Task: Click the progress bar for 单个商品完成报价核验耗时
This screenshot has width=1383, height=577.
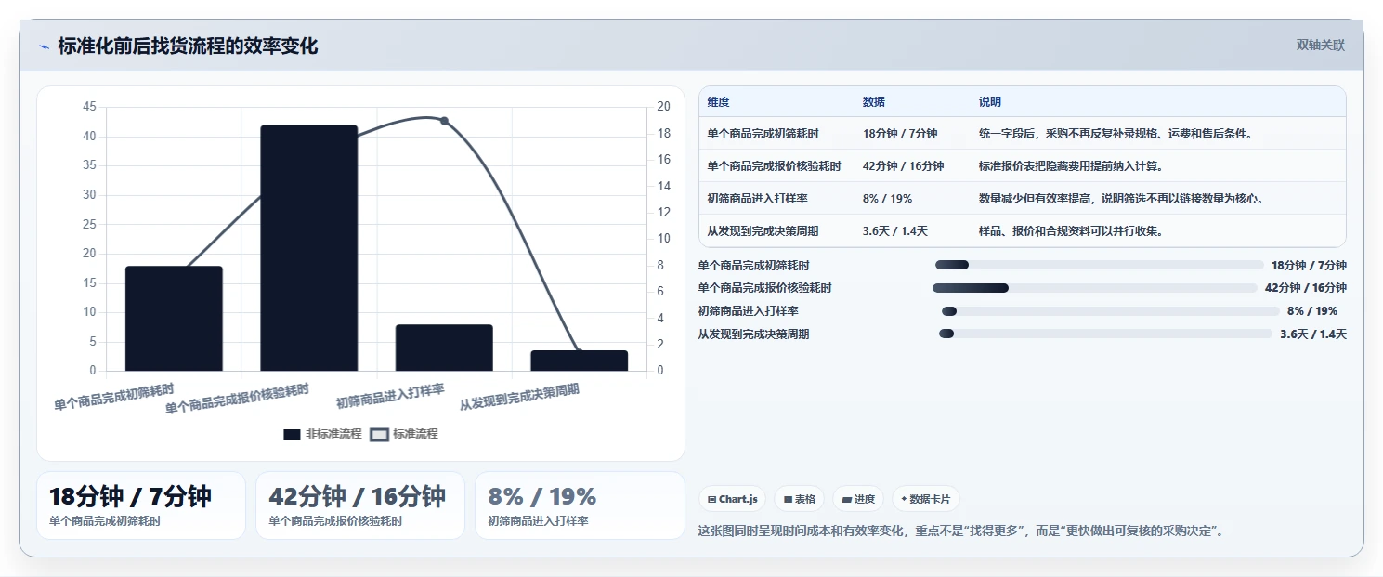Action: click(1095, 288)
